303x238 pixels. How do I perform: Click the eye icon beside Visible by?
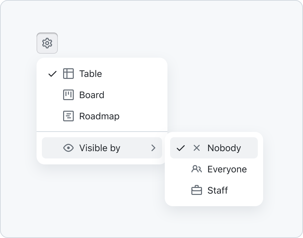click(x=68, y=148)
